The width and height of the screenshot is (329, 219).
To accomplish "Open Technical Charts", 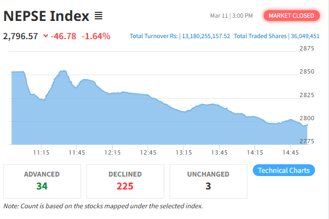I will 283,170.
